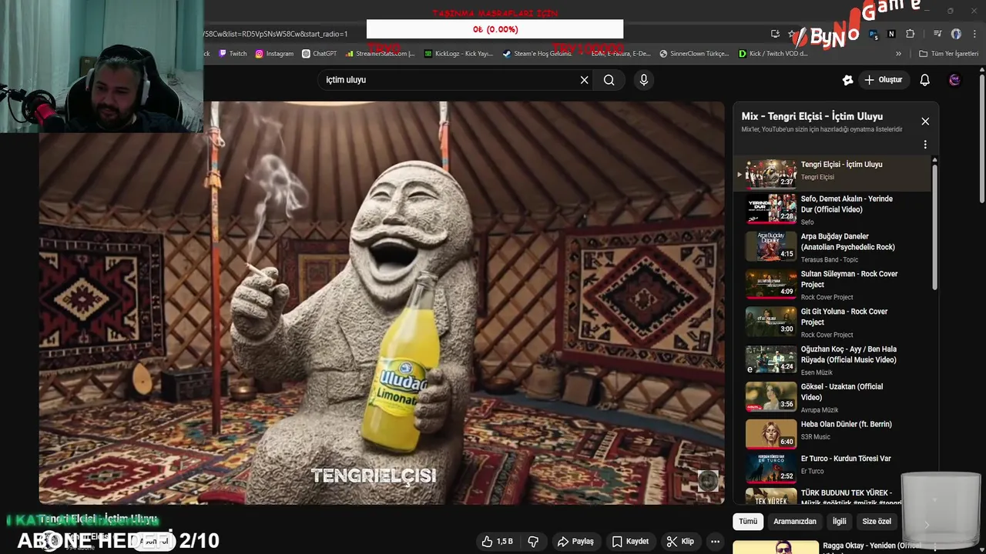Click the Notion extension icon
The height and width of the screenshot is (554, 986).
(x=891, y=34)
